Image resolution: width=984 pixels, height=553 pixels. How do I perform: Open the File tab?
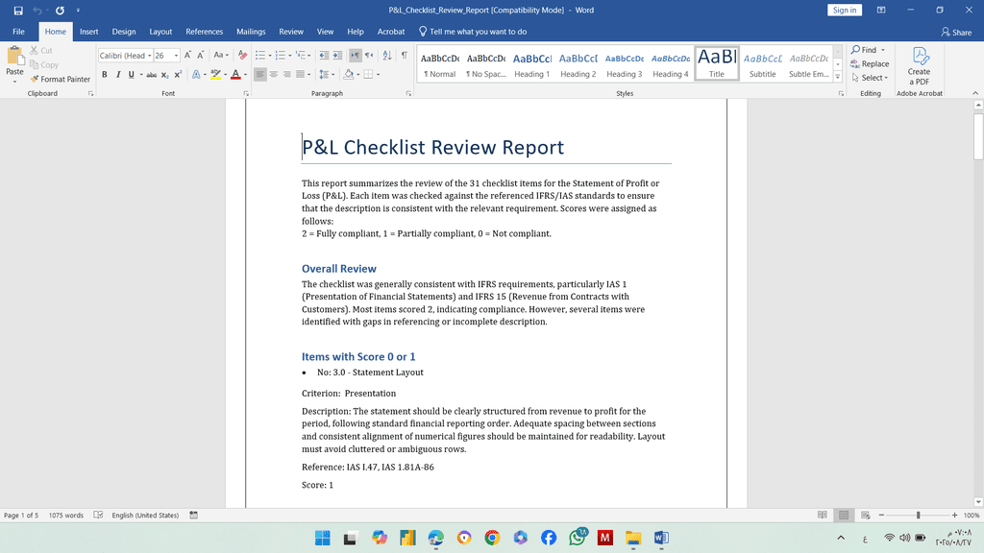pyautogui.click(x=19, y=32)
